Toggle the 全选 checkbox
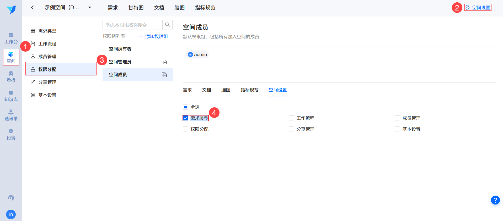 pyautogui.click(x=185, y=107)
